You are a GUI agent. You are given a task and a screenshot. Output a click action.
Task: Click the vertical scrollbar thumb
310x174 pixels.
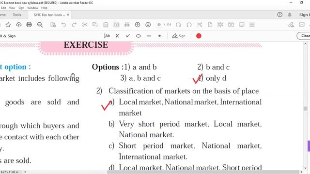coord(306,108)
